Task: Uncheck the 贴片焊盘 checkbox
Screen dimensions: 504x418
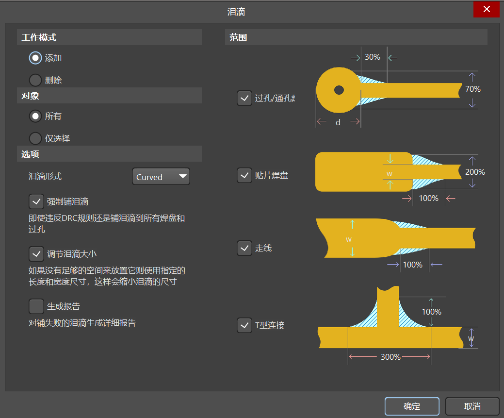Action: pos(244,175)
